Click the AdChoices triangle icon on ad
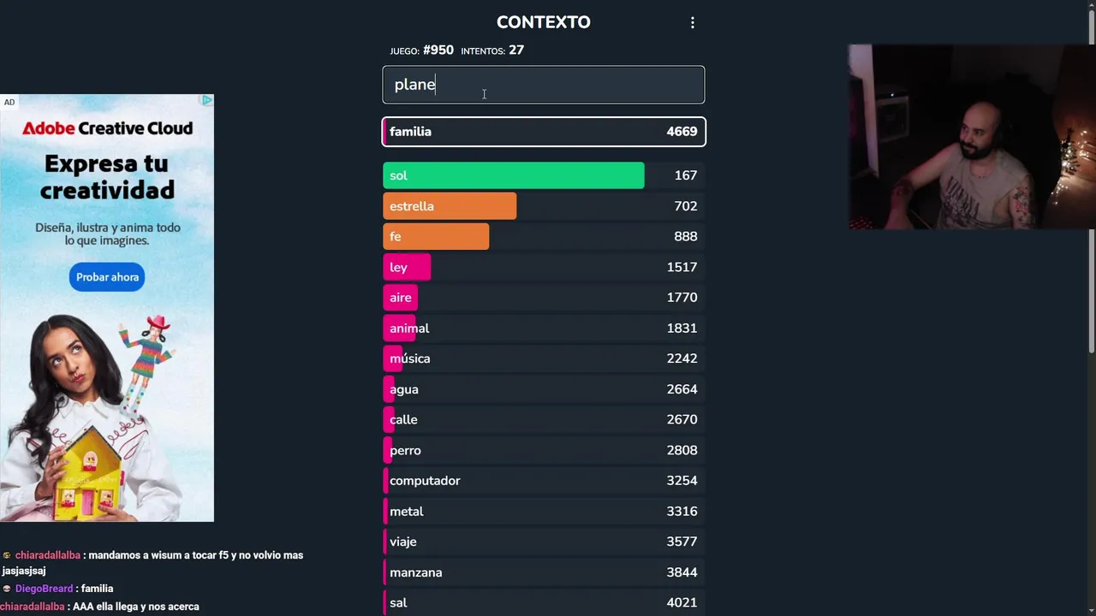 [206, 101]
